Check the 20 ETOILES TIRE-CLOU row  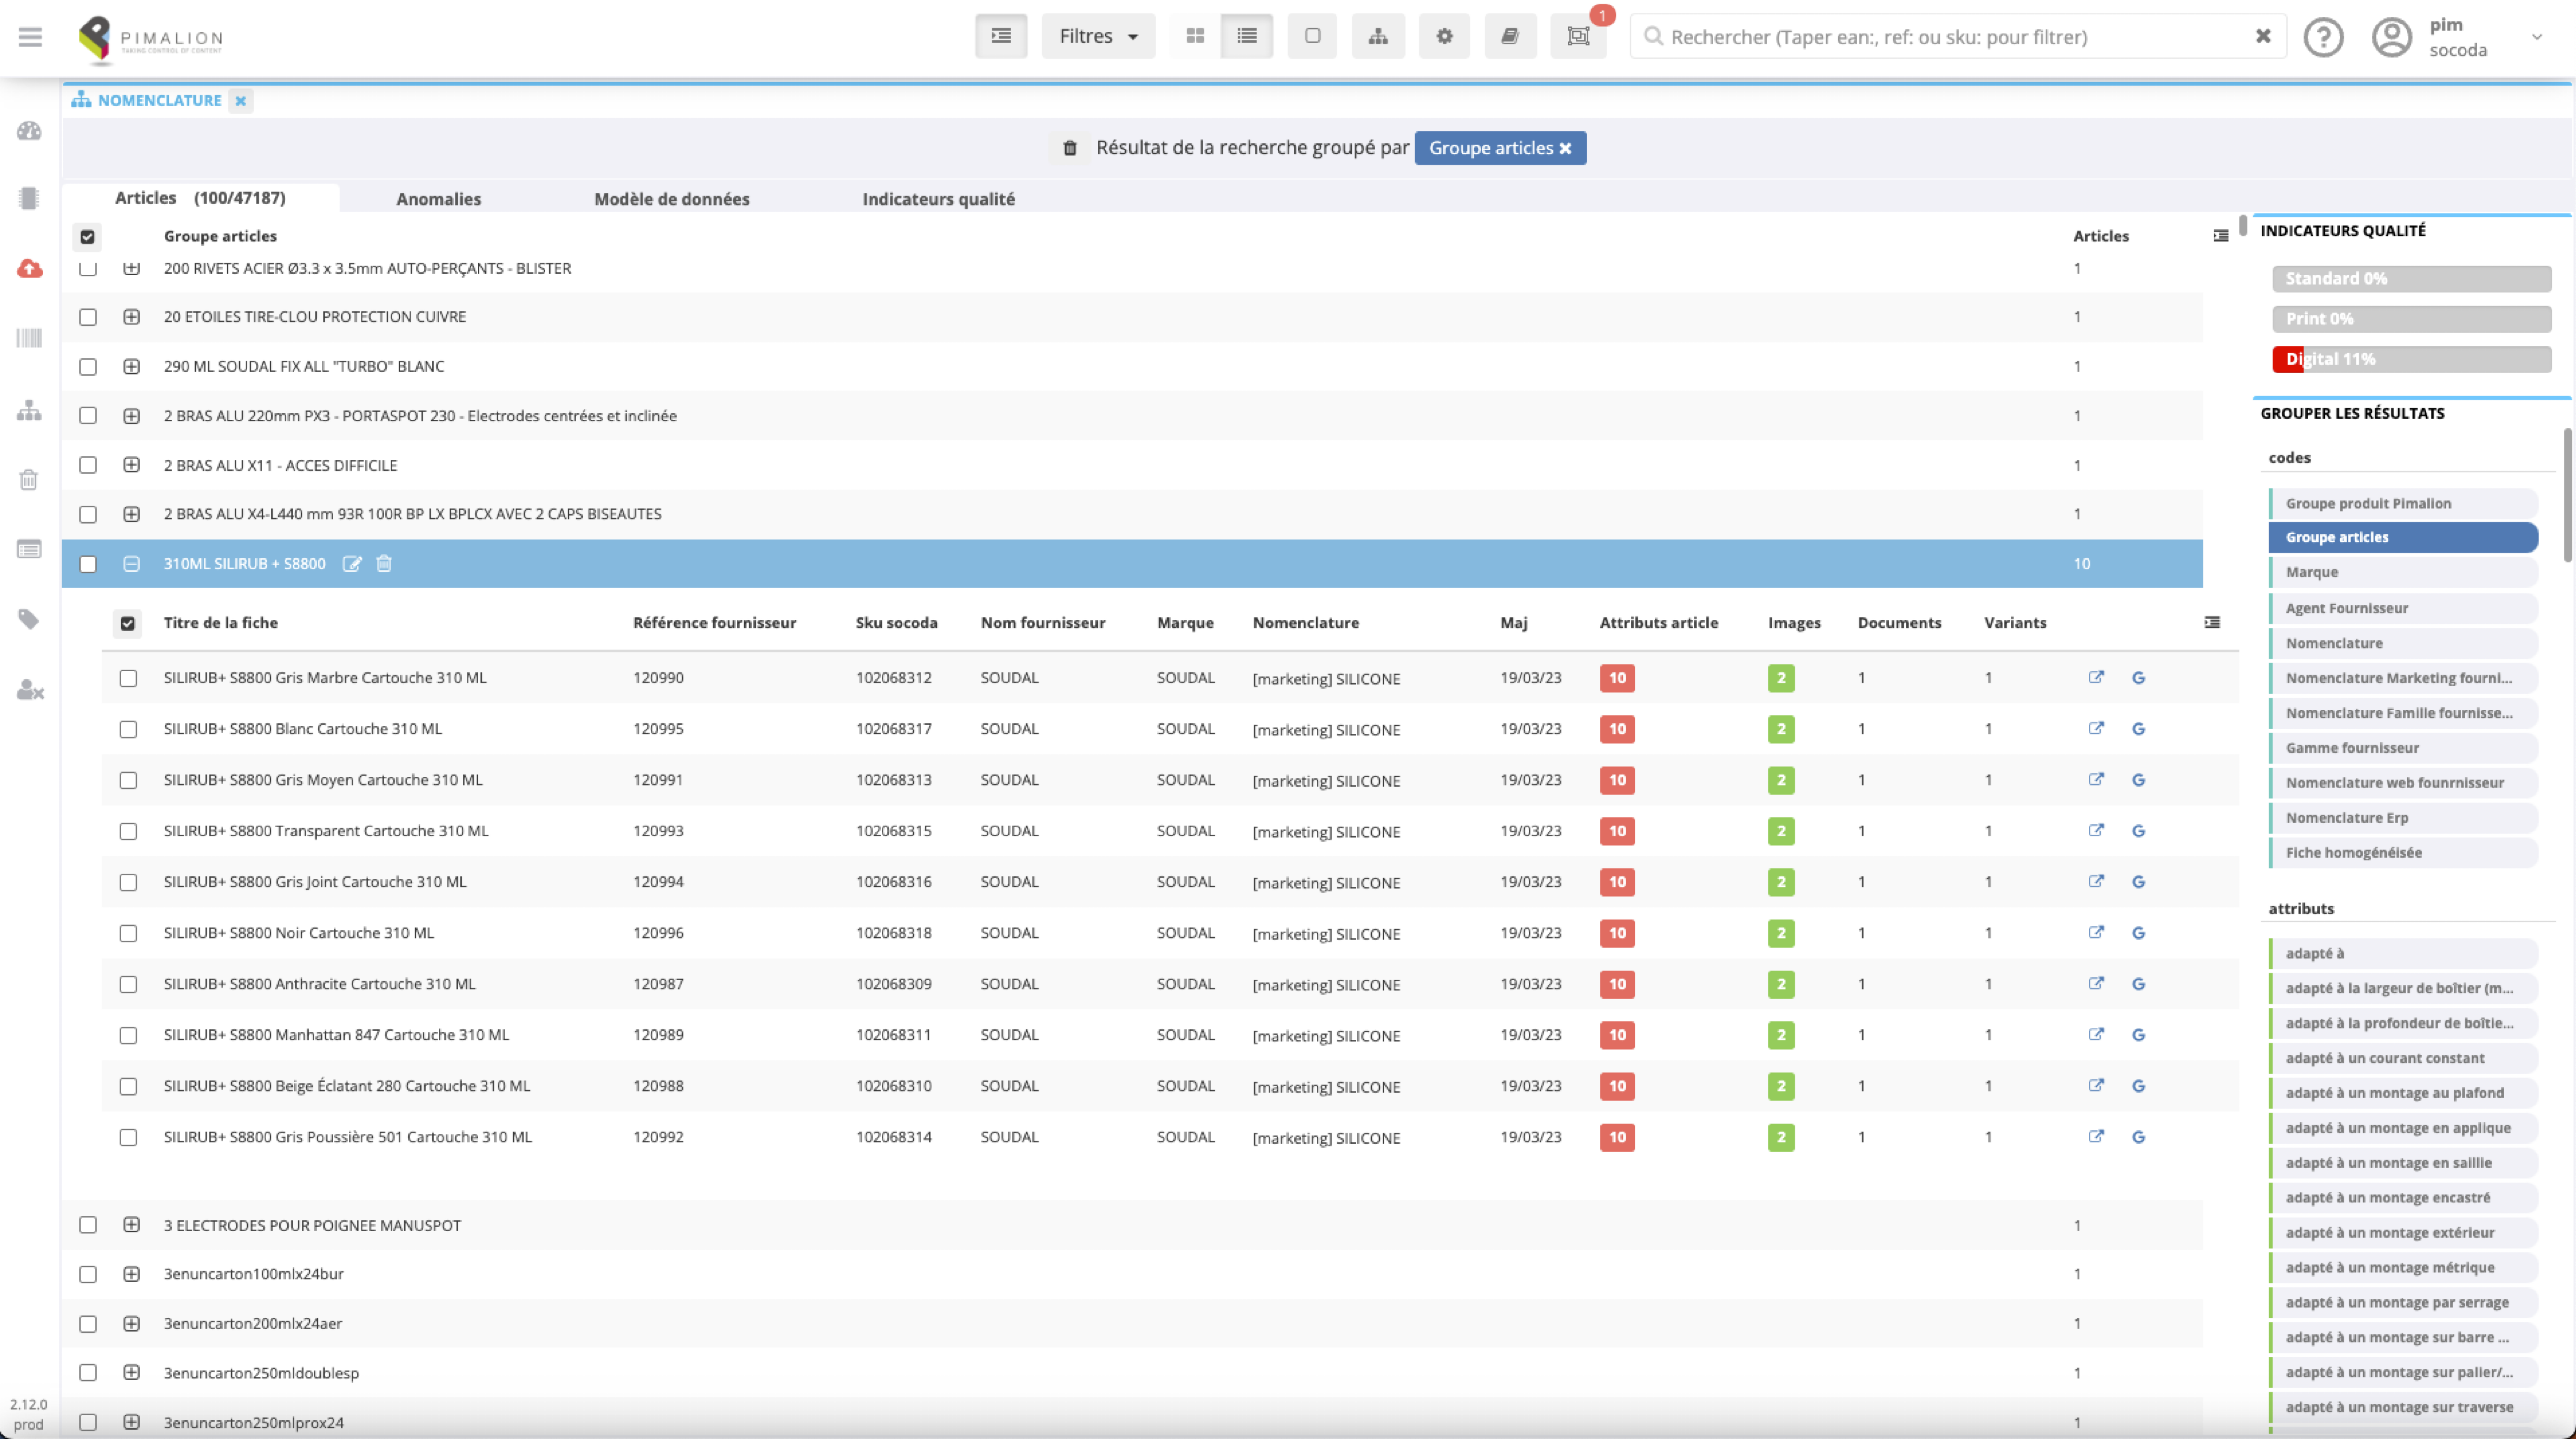point(88,317)
